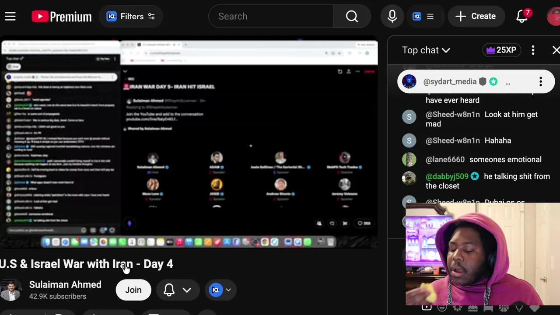The image size is (560, 315).
Task: Select the YouTube emoji category icon
Action: (x=426, y=308)
